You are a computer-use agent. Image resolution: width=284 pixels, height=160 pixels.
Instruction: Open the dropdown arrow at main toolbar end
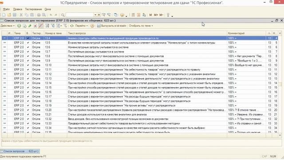click(x=172, y=16)
